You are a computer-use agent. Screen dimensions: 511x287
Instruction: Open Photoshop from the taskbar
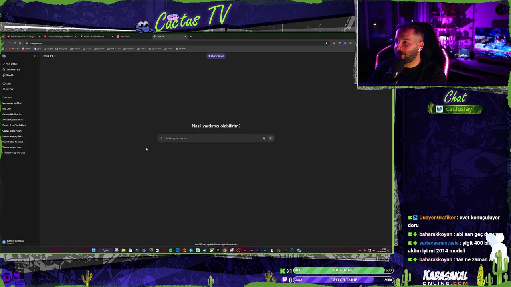point(265,250)
